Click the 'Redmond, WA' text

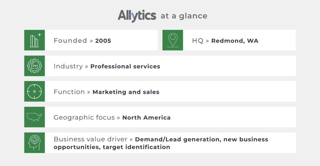click(x=235, y=41)
